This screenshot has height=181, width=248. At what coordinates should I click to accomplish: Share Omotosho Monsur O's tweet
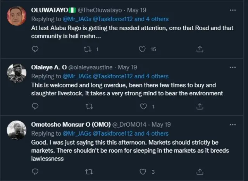click(200, 171)
